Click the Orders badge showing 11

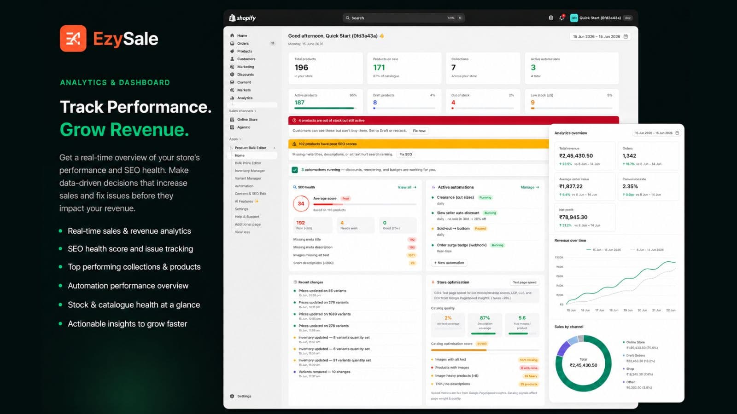pyautogui.click(x=273, y=43)
